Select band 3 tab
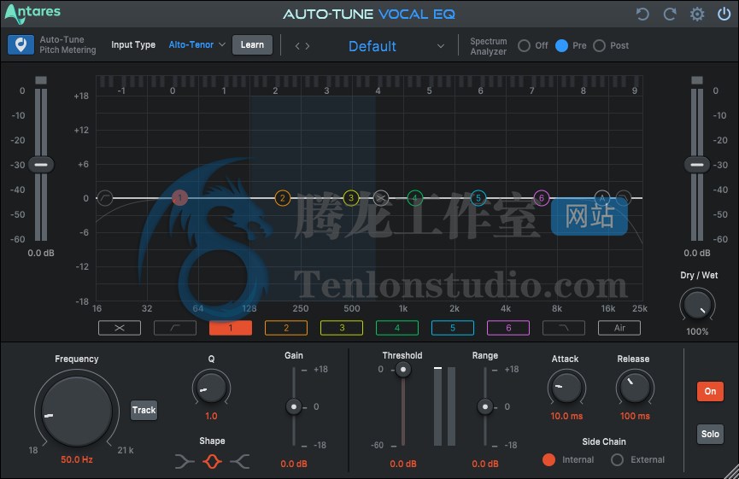Viewport: 739px width, 479px height. click(x=342, y=328)
